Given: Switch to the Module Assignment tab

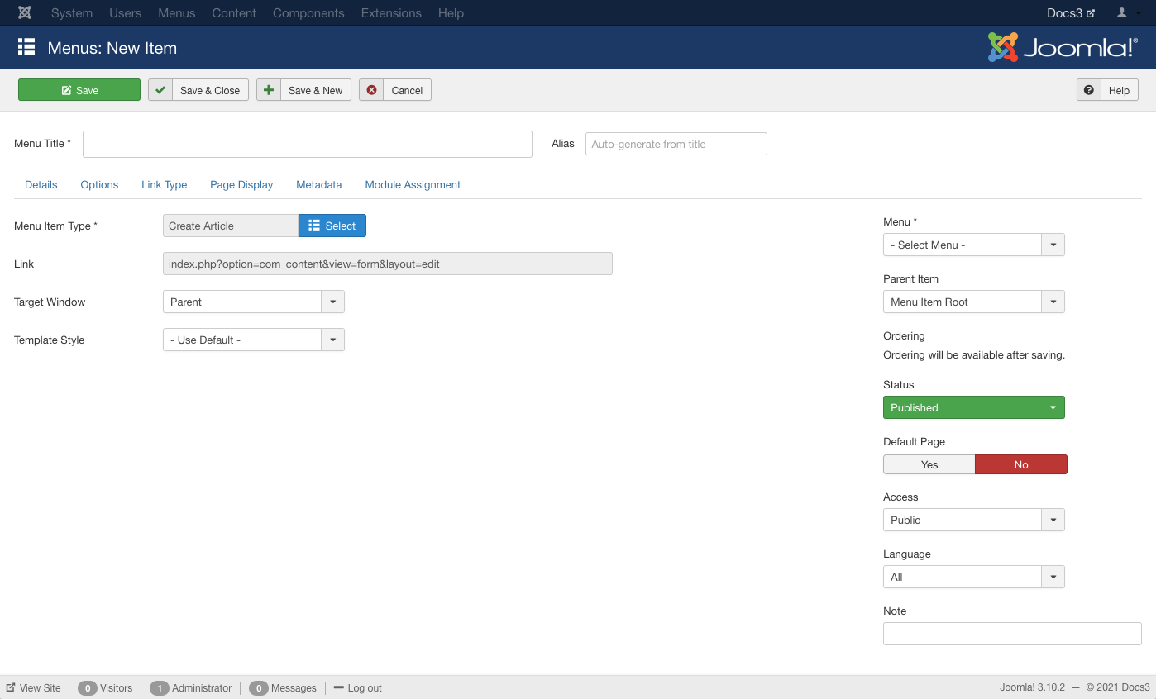Looking at the screenshot, I should [413, 185].
